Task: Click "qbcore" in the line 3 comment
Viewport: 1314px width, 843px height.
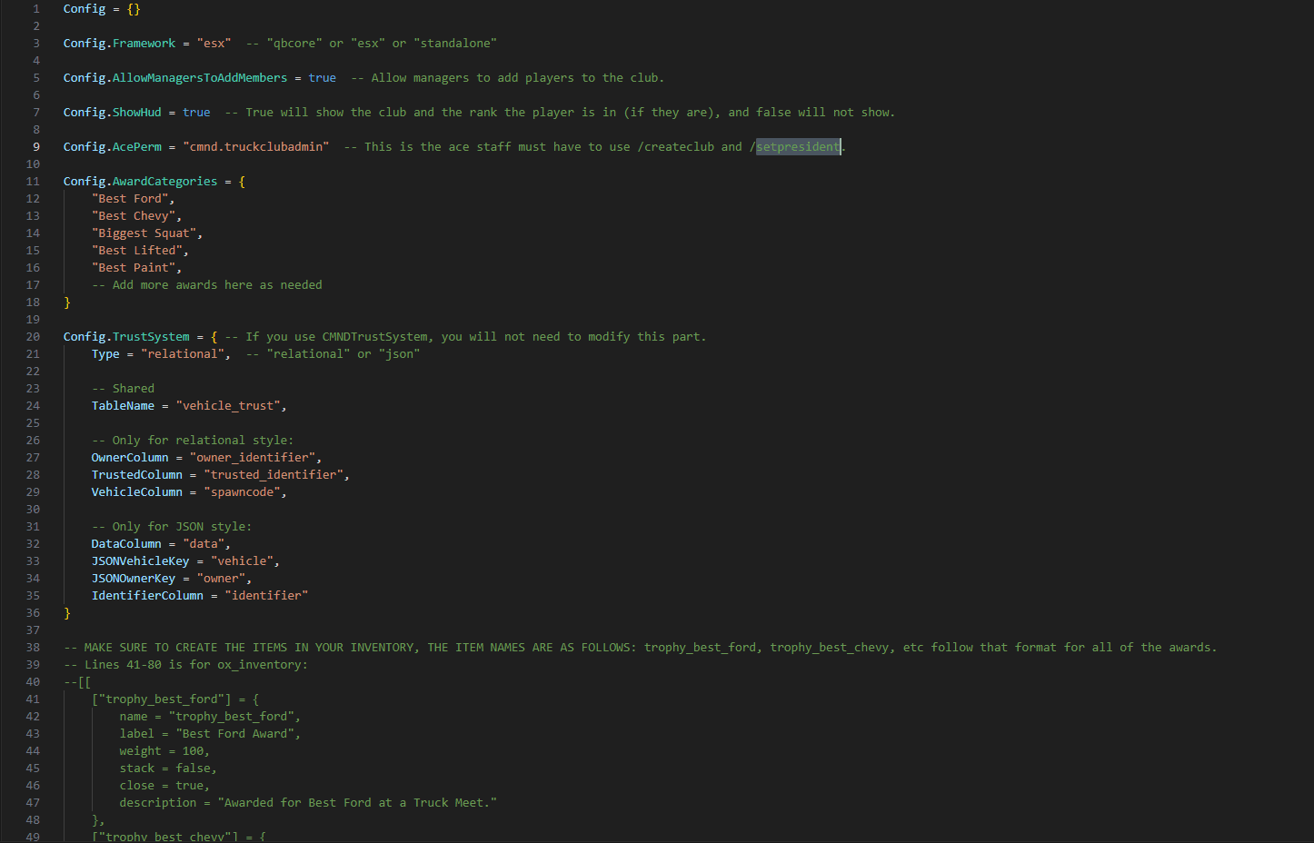Action: 294,44
